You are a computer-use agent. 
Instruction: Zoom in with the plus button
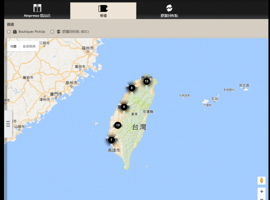[262, 191]
